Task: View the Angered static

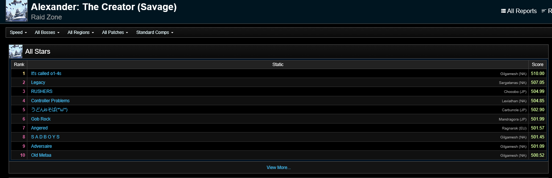Action: click(39, 128)
